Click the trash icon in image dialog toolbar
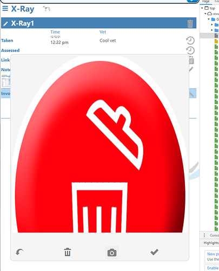219x271 pixels. [x=68, y=252]
